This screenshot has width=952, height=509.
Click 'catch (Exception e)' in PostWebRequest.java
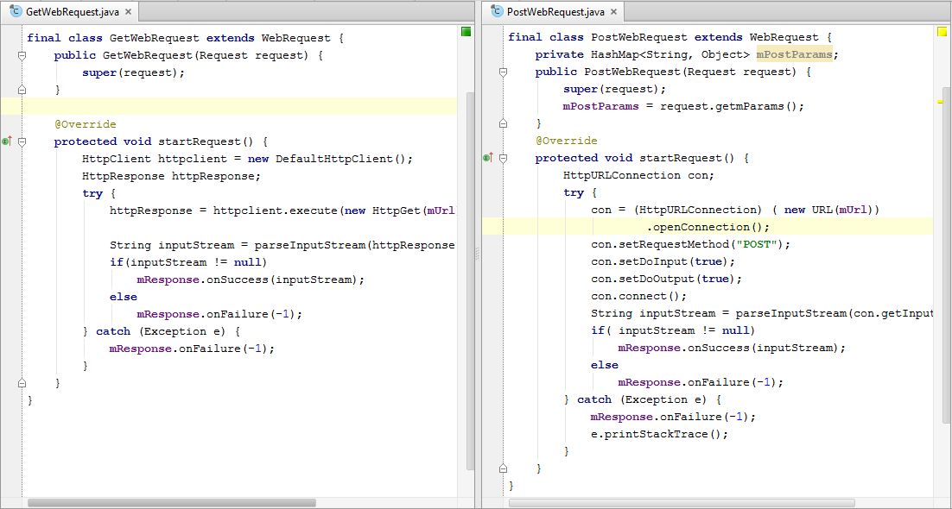644,399
